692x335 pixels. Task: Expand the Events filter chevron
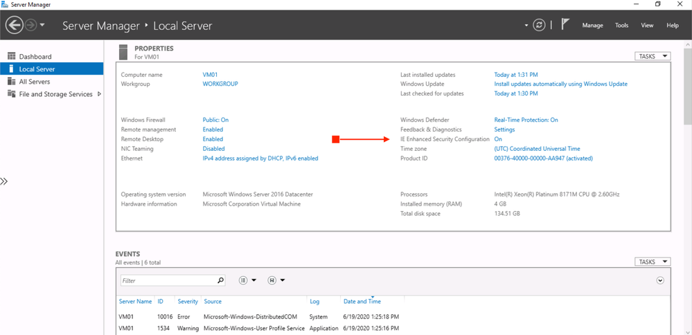pos(660,280)
